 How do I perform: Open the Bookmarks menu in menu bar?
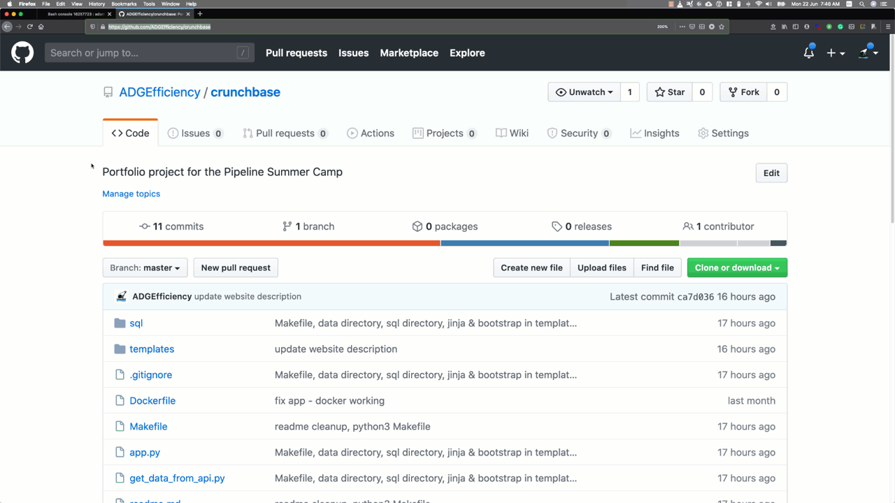tap(124, 3)
